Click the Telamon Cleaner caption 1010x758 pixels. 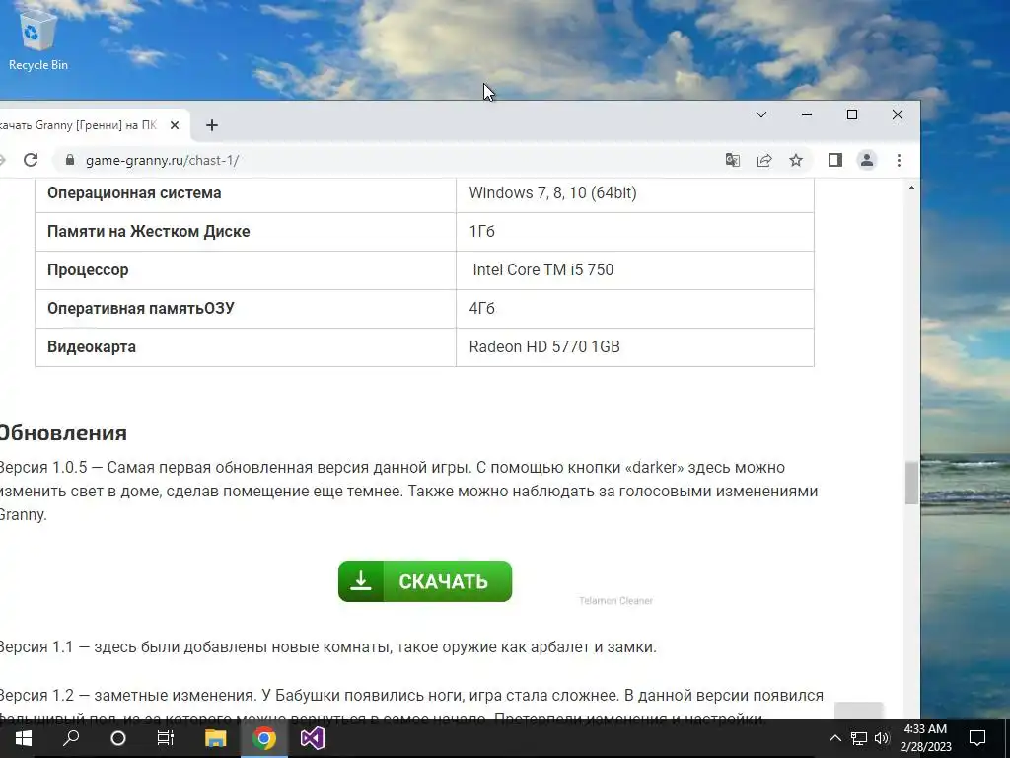click(x=615, y=601)
